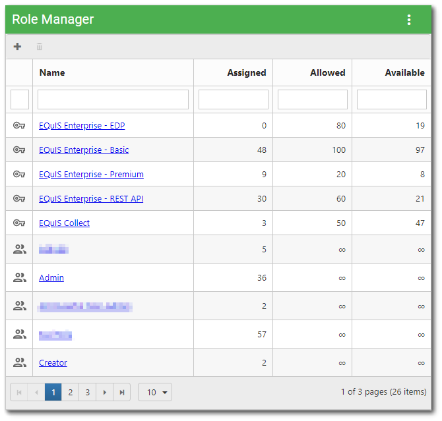442x421 pixels.
Task: Open the EQuIS Collect role link
Action: pos(64,223)
